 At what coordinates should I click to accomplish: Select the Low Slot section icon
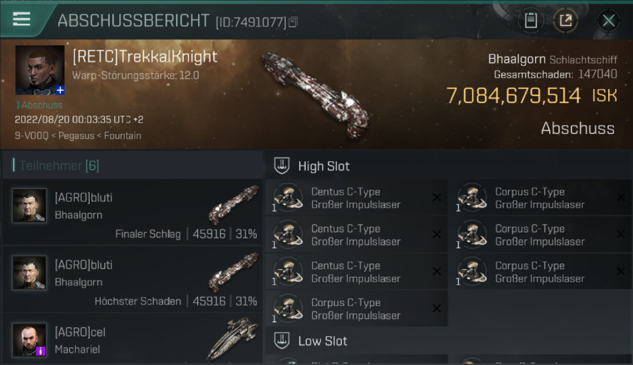tap(281, 341)
